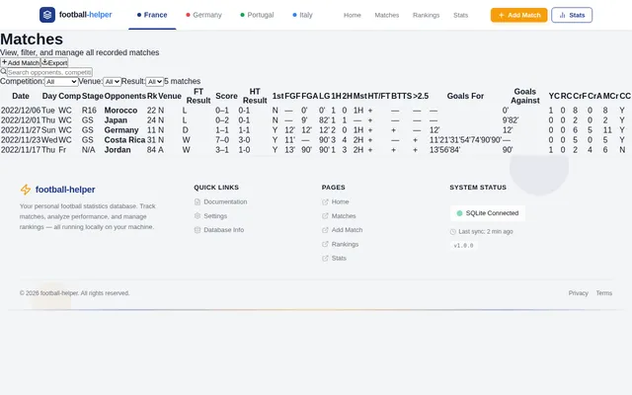Click the search magnifier icon
The image size is (632, 395).
3,72
